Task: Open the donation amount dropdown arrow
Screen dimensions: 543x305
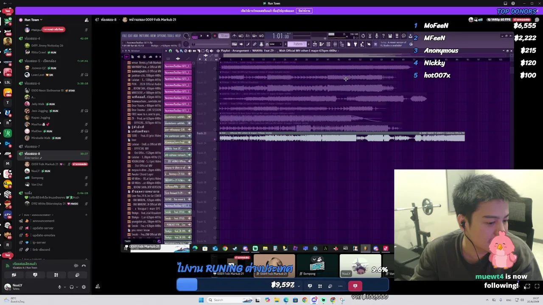Action: tap(299, 286)
